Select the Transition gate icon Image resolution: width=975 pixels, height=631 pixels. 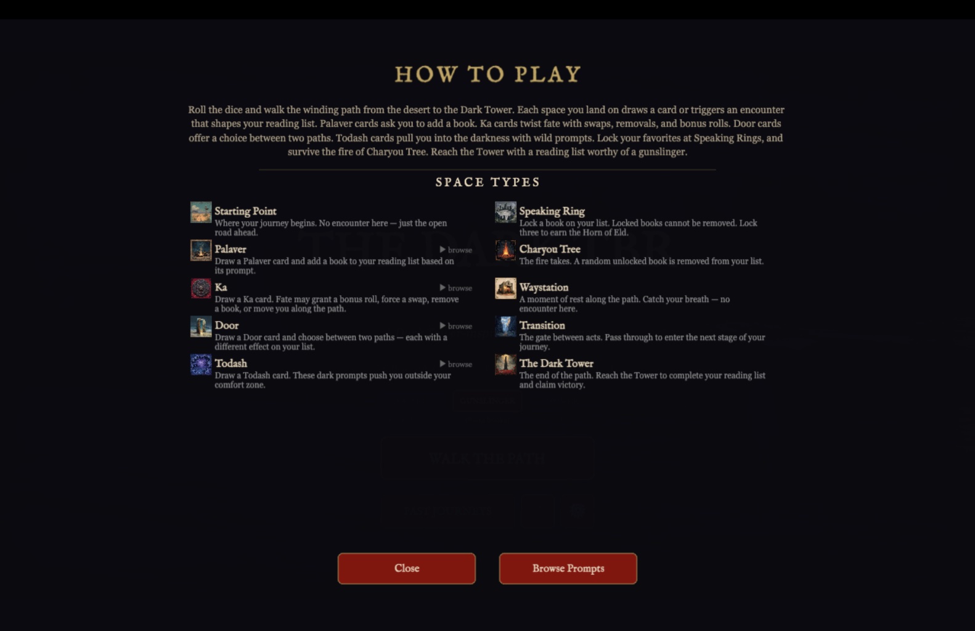[505, 327]
